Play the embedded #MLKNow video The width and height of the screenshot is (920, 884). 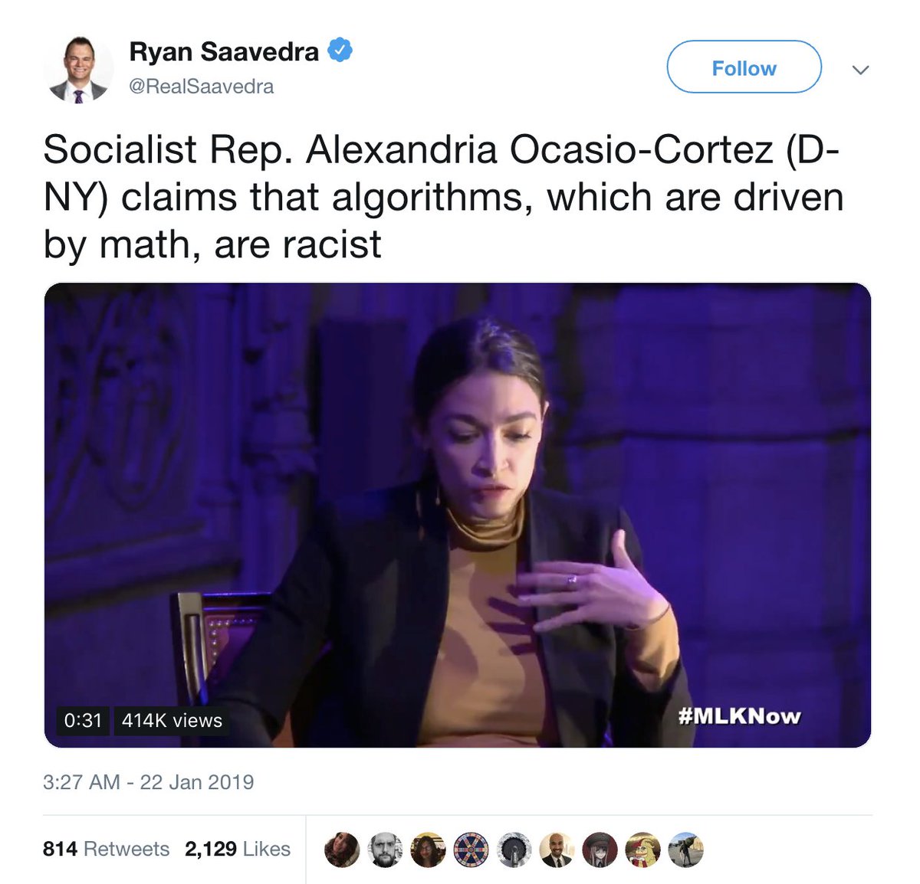pos(458,516)
